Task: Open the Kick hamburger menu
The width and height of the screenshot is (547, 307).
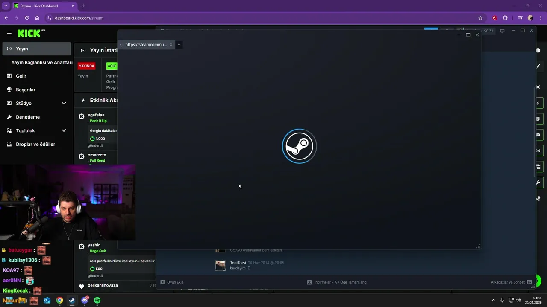Action: pos(9,33)
